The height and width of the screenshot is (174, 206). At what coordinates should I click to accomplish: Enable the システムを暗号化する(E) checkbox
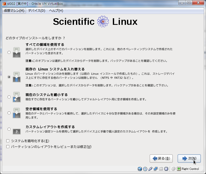[8, 141]
